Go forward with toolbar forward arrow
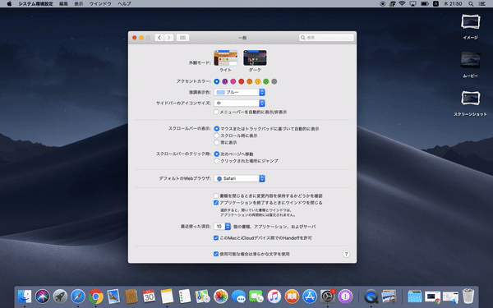Screen dimensions: 493x308 [168, 38]
